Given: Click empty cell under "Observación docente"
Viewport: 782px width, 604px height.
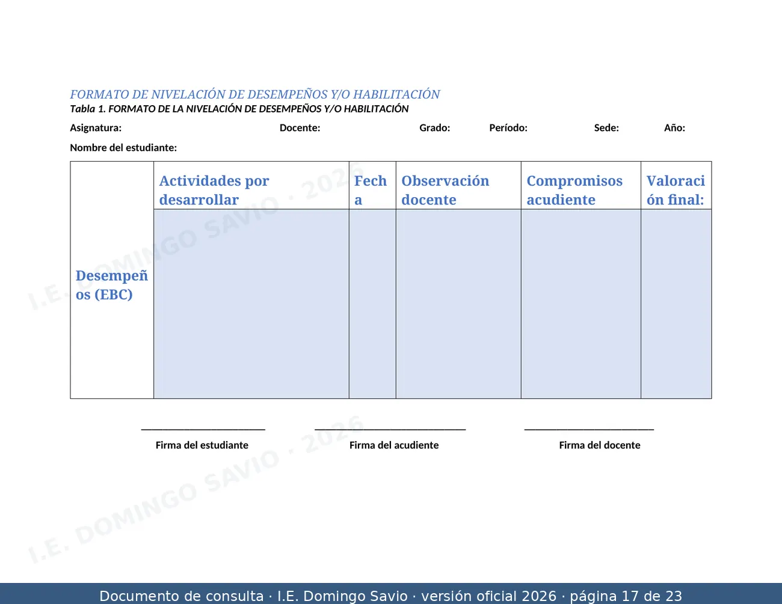Looking at the screenshot, I should 458,304.
